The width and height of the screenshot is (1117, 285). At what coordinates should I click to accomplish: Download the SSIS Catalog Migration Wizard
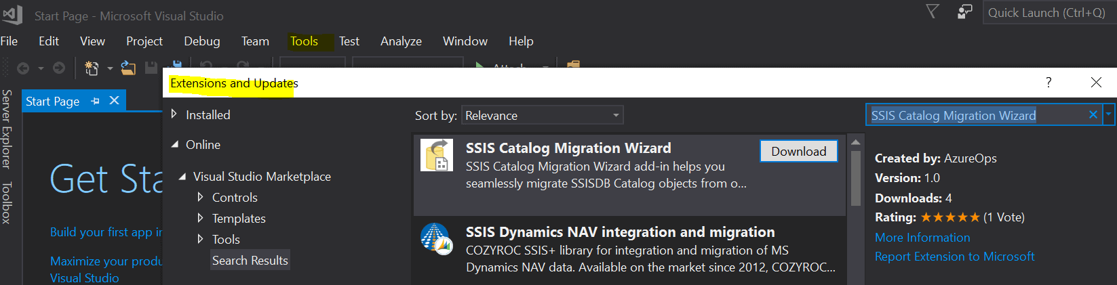click(798, 151)
